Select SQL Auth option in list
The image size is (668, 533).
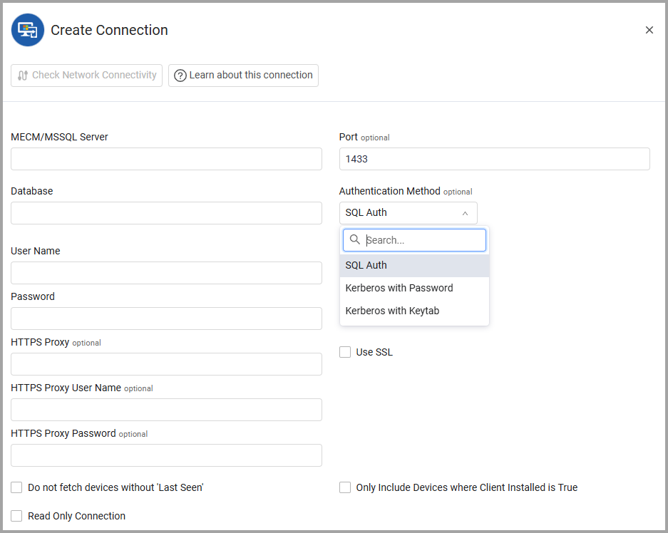pos(414,265)
